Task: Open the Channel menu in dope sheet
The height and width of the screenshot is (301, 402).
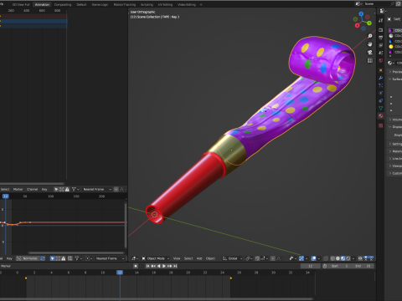Action: (32, 189)
